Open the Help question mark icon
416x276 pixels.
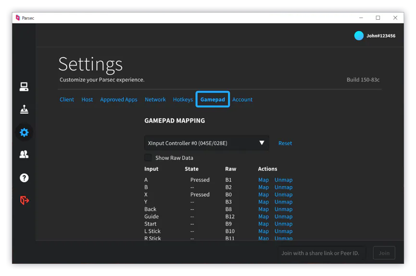tap(24, 178)
